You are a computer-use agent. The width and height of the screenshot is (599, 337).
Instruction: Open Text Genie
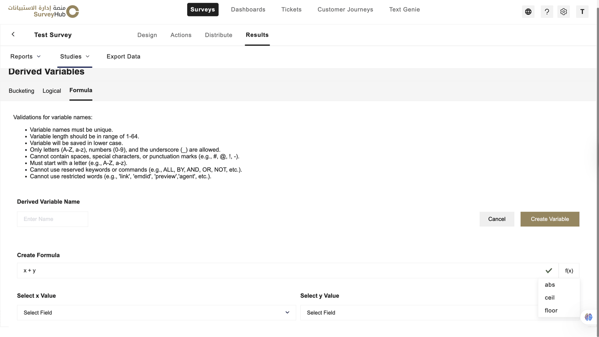pos(404,9)
